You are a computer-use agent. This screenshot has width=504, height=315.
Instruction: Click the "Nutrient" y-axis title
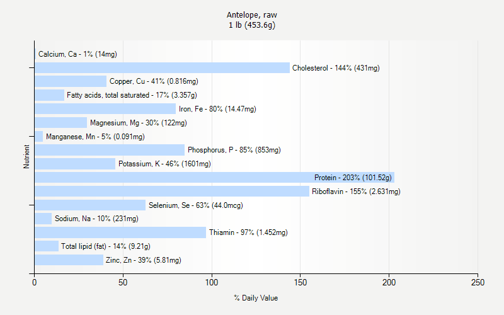[x=26, y=157]
